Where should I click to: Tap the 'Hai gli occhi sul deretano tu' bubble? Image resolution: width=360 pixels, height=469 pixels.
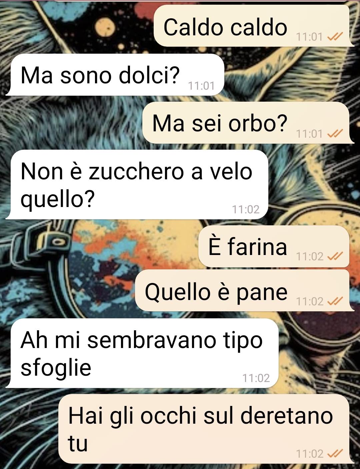point(206,429)
